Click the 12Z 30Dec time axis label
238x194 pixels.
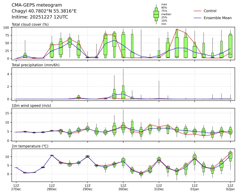tap(123, 187)
